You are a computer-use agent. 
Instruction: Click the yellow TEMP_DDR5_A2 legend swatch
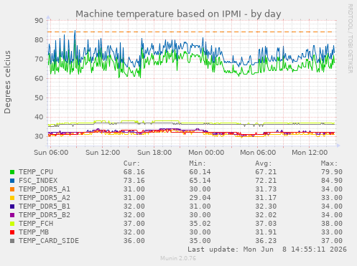coord(12,198)
